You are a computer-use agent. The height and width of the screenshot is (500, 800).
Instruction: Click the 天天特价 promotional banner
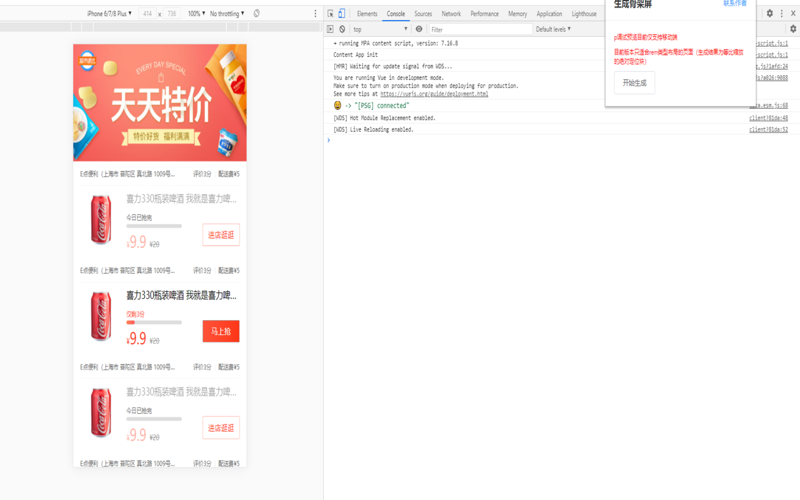(160, 102)
